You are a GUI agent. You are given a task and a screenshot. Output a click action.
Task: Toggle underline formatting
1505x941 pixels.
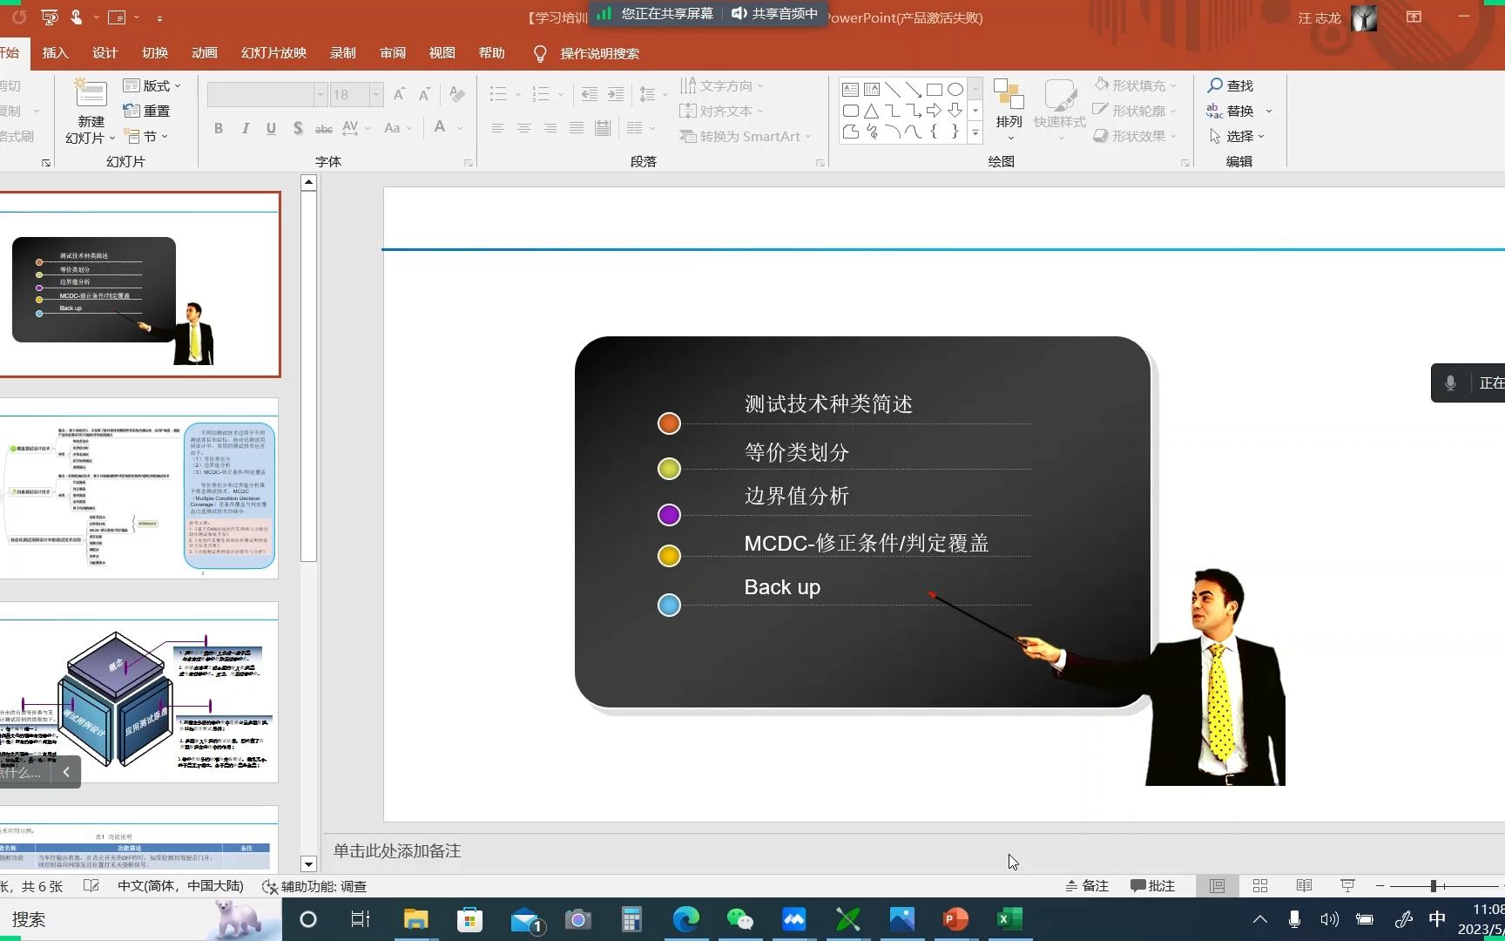[271, 127]
